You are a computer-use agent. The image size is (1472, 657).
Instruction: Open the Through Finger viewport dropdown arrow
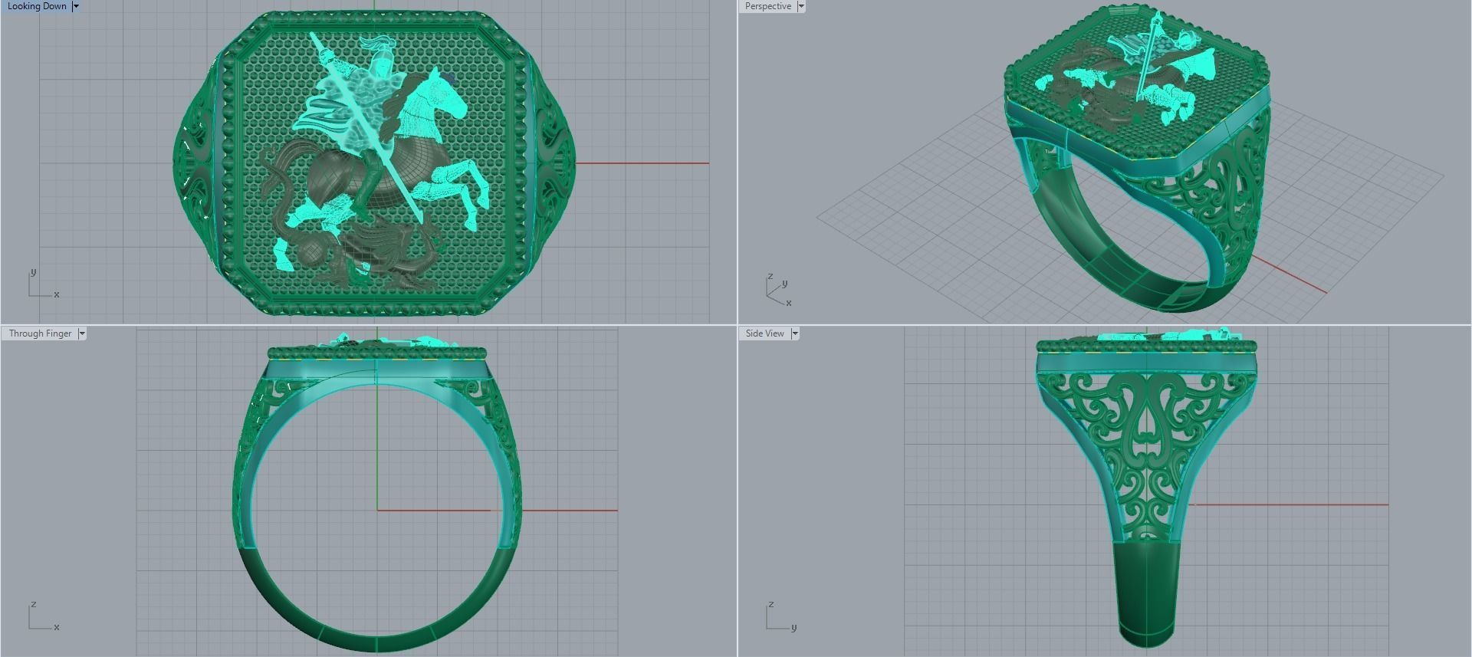coord(82,333)
